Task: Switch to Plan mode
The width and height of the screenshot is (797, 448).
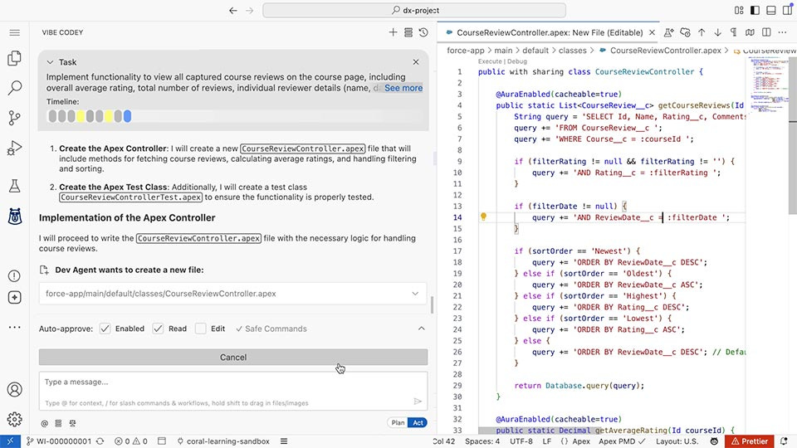Action: pos(398,422)
